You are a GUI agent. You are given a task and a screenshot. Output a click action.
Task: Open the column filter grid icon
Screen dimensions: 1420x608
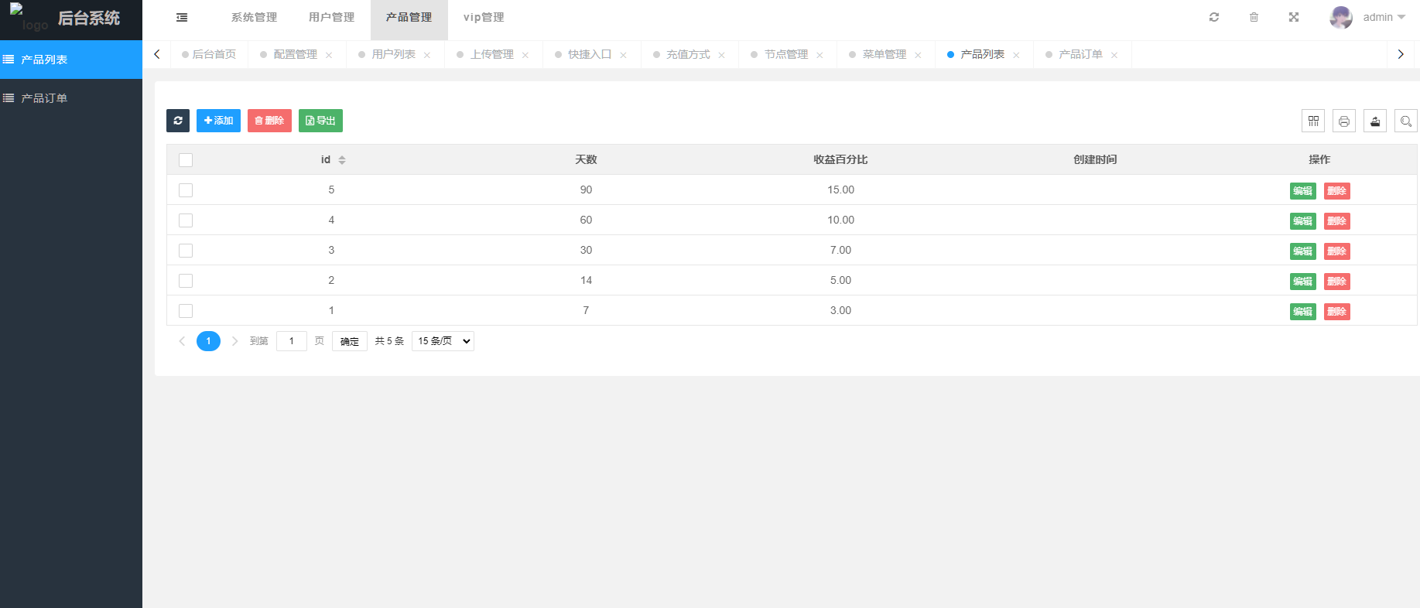[x=1313, y=121]
